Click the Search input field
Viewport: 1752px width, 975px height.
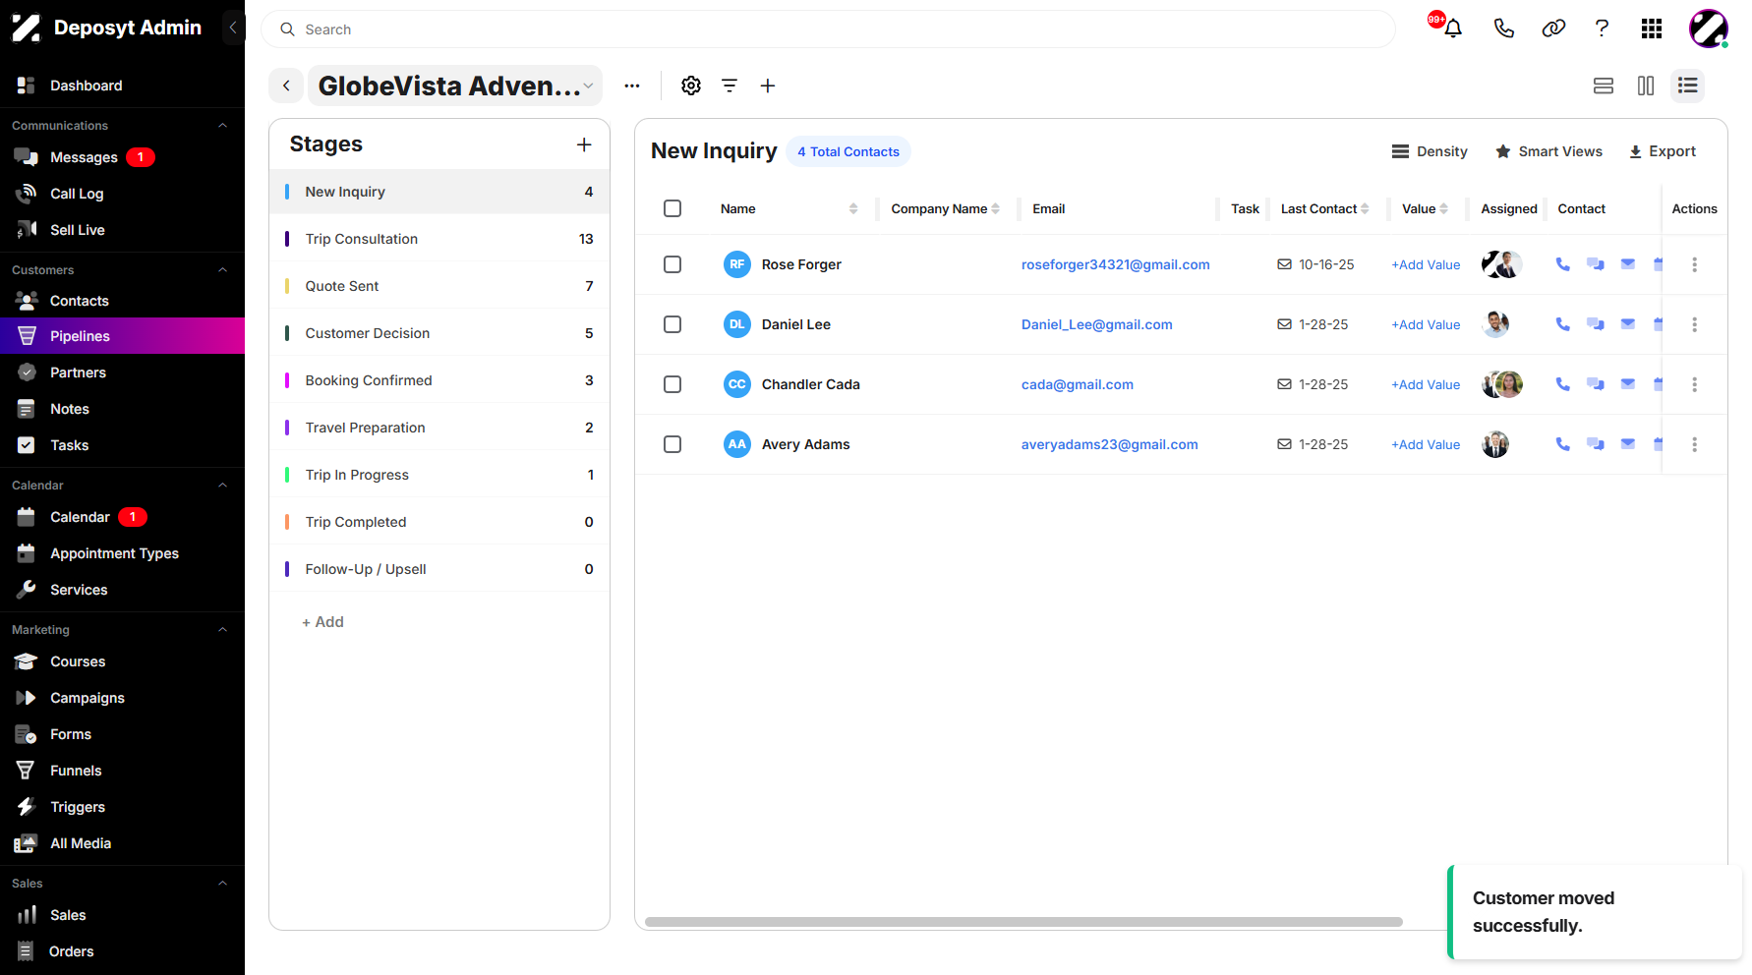[828, 29]
